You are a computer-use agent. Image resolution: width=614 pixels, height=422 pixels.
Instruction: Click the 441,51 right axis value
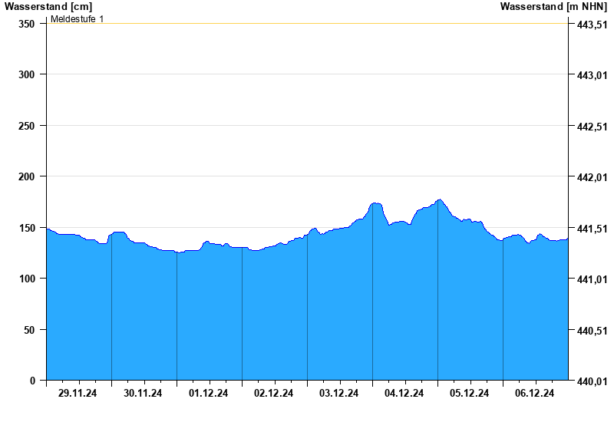click(x=592, y=229)
